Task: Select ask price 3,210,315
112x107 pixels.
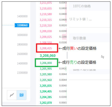Action: pyautogui.click(x=46, y=20)
